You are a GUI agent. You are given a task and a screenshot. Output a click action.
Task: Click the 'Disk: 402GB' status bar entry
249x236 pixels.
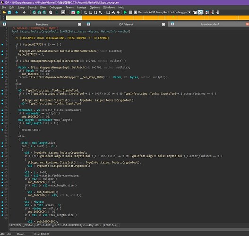[x=41, y=234]
